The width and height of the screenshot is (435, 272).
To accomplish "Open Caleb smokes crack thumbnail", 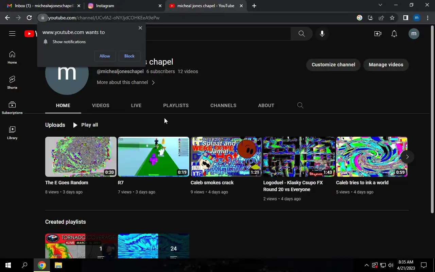I will [x=226, y=157].
